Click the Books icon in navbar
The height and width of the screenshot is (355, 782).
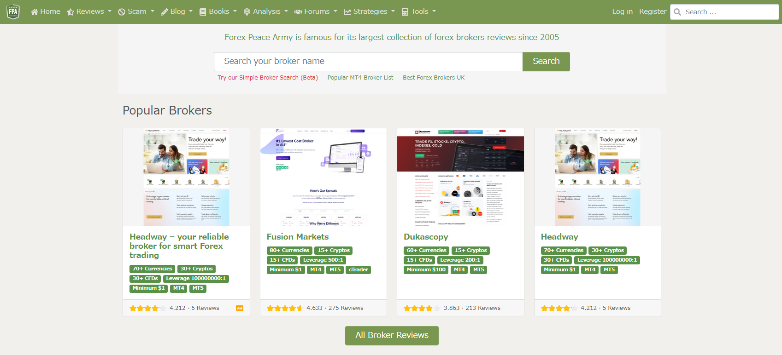click(x=203, y=12)
